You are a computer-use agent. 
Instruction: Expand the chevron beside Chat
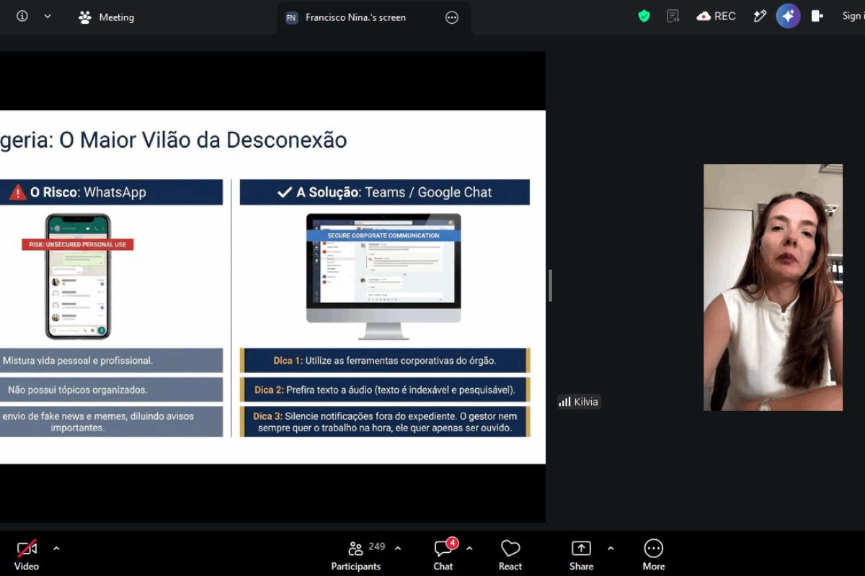pyautogui.click(x=469, y=549)
